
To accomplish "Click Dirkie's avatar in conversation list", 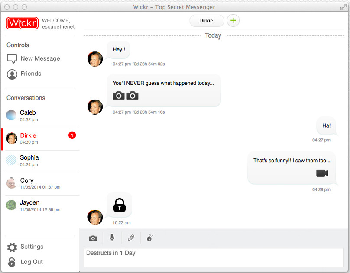I will point(12,138).
